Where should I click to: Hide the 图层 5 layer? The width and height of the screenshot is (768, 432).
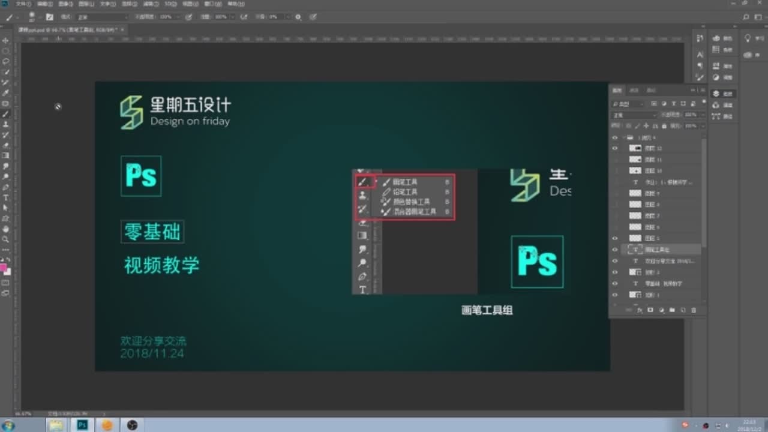click(614, 238)
